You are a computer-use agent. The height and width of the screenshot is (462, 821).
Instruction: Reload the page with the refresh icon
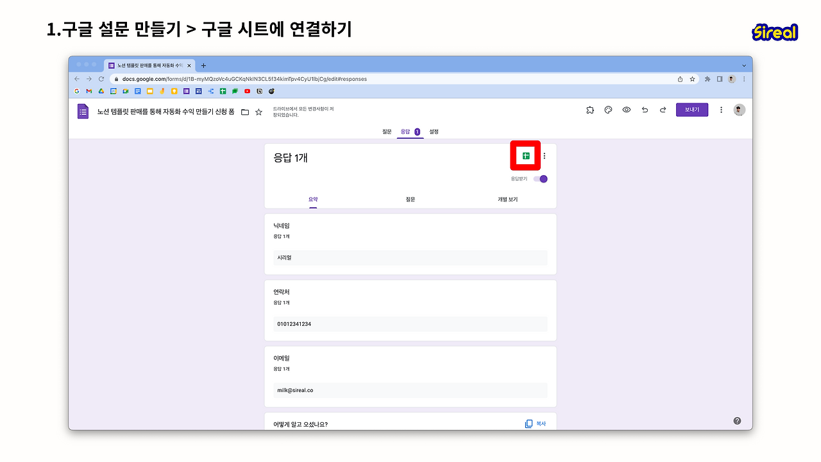(101, 79)
